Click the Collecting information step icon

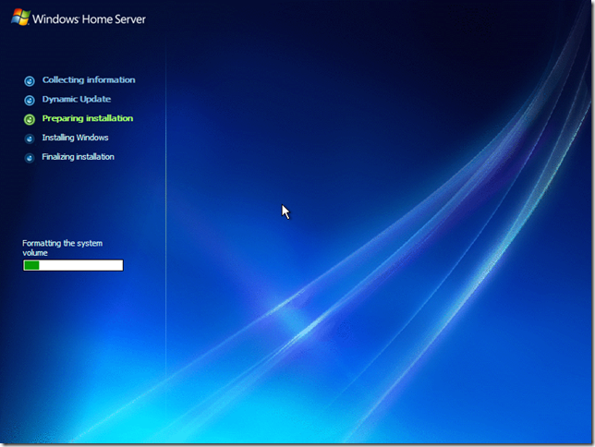coord(30,81)
